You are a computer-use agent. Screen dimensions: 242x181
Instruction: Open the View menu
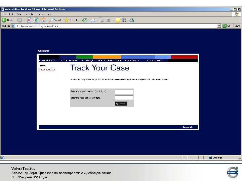point(19,14)
